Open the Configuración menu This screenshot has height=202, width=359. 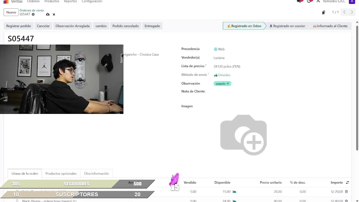[92, 1]
